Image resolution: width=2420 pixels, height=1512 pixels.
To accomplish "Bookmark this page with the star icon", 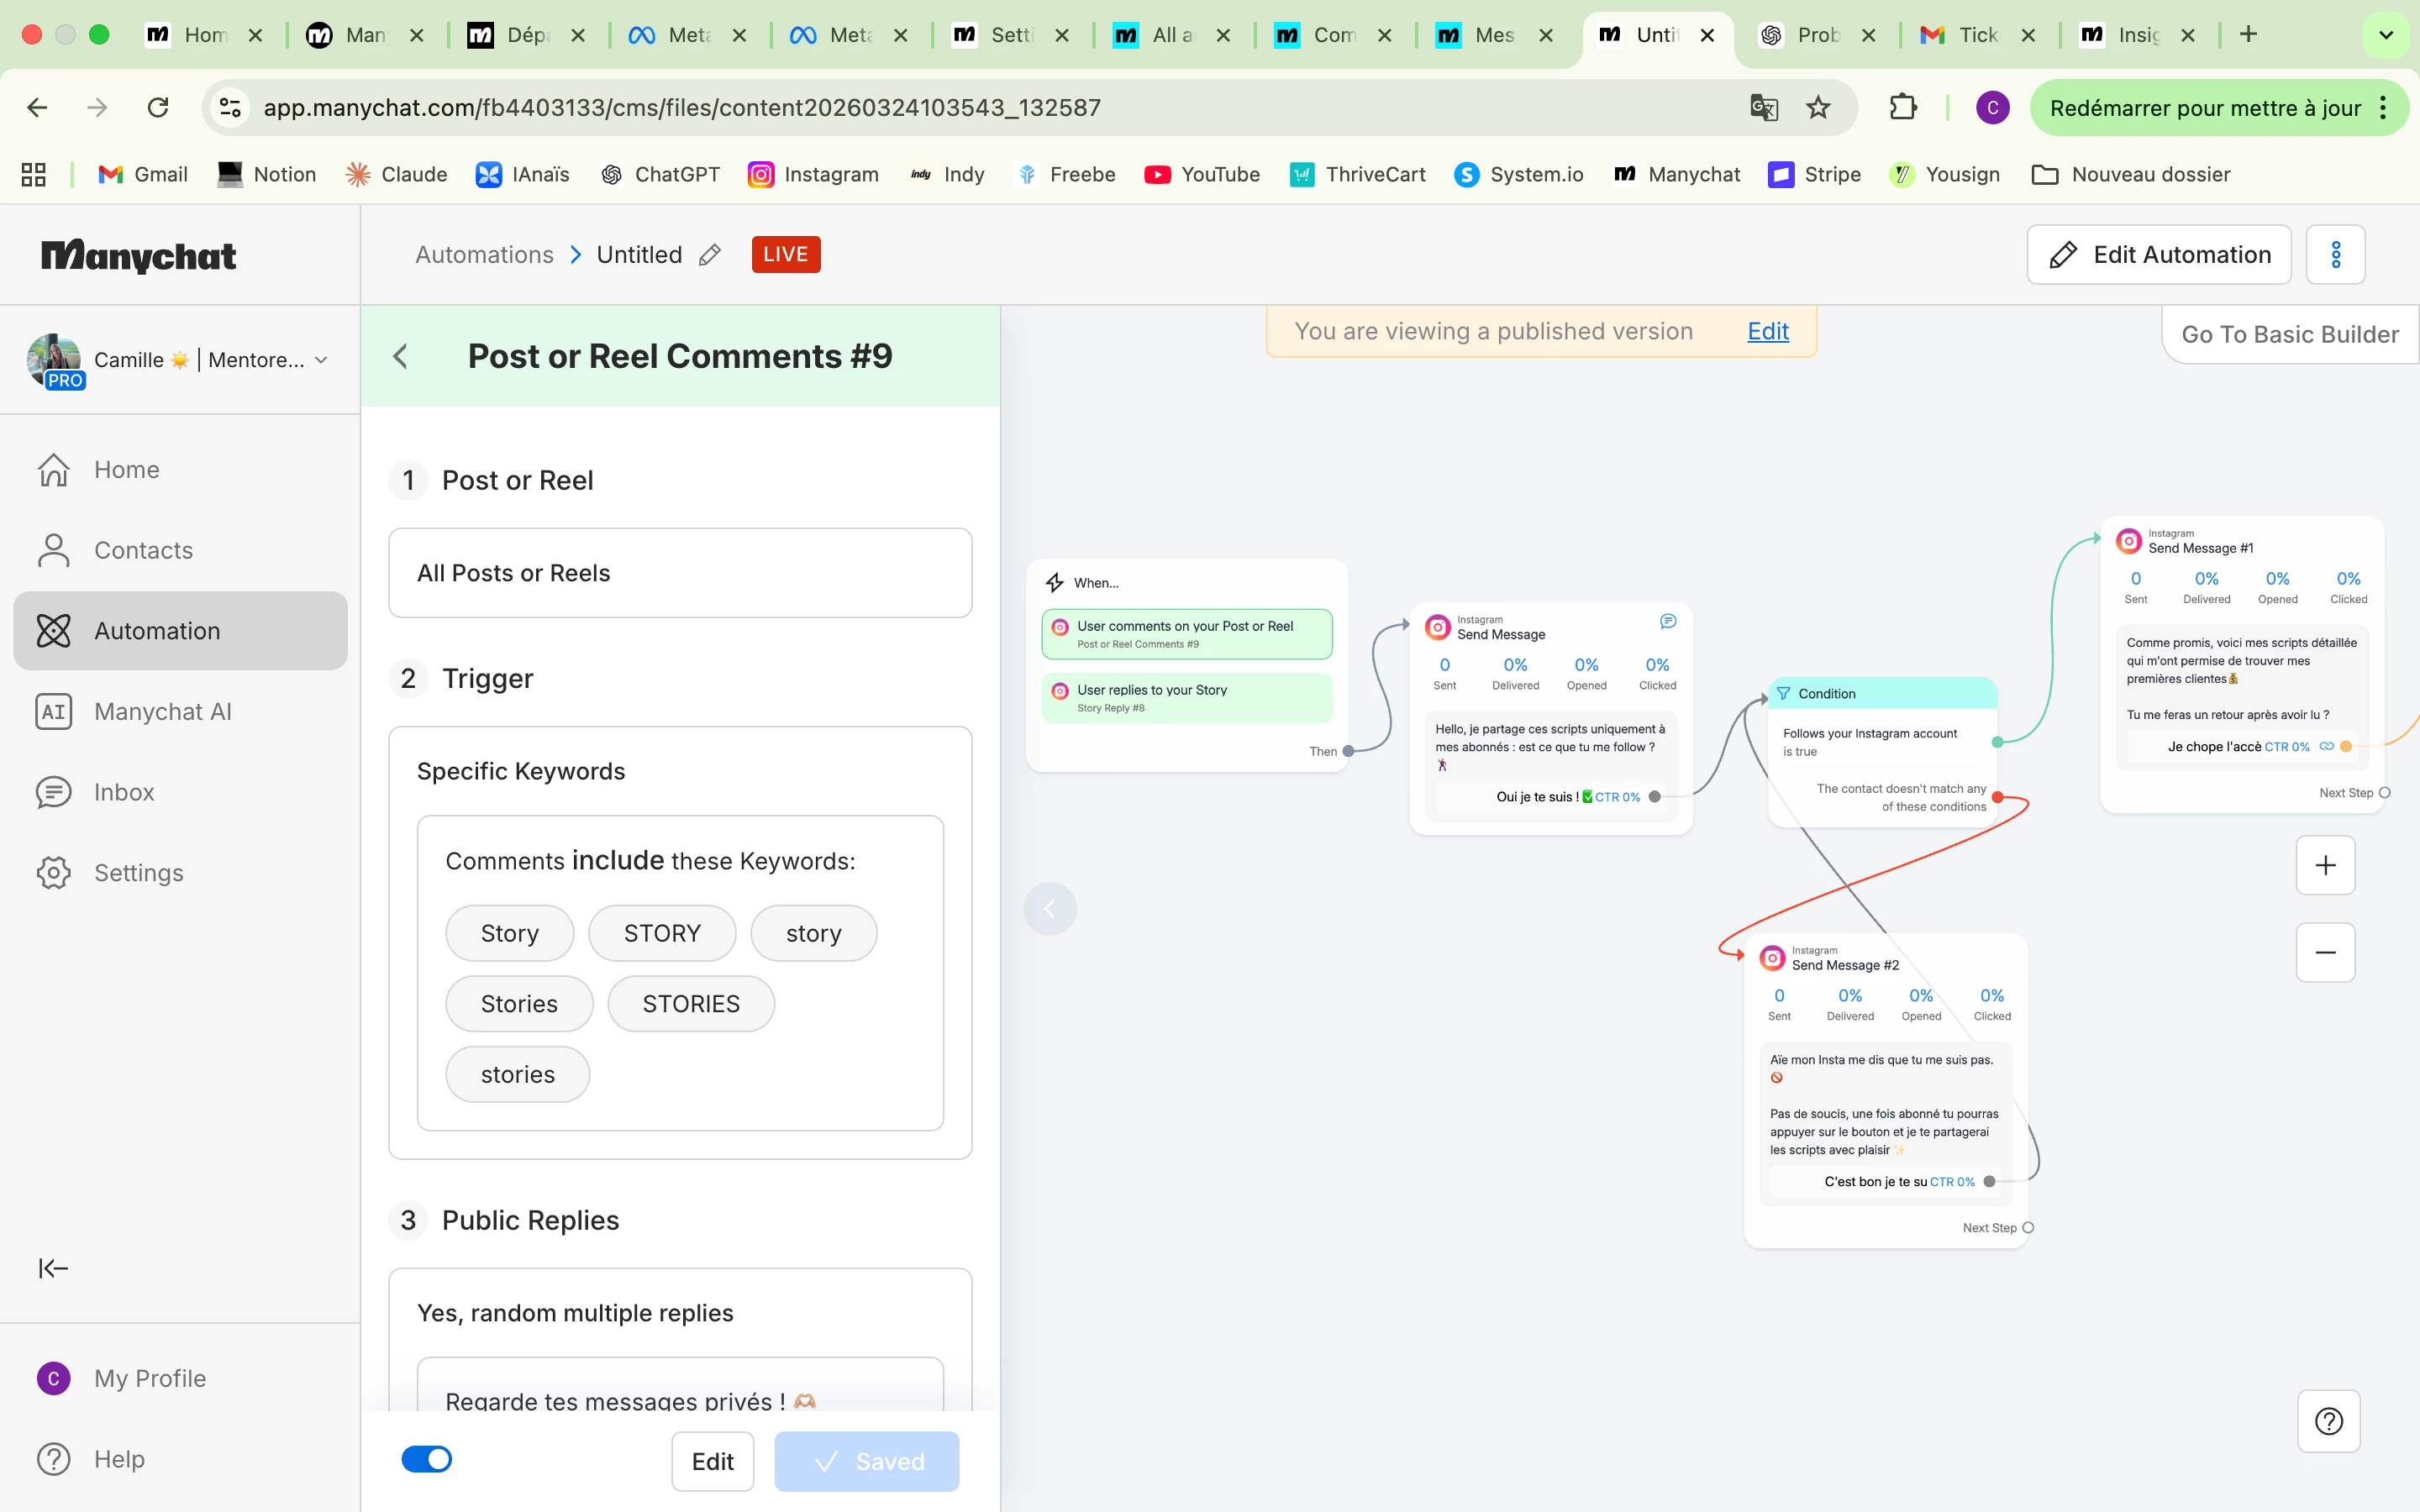I will pyautogui.click(x=1818, y=107).
